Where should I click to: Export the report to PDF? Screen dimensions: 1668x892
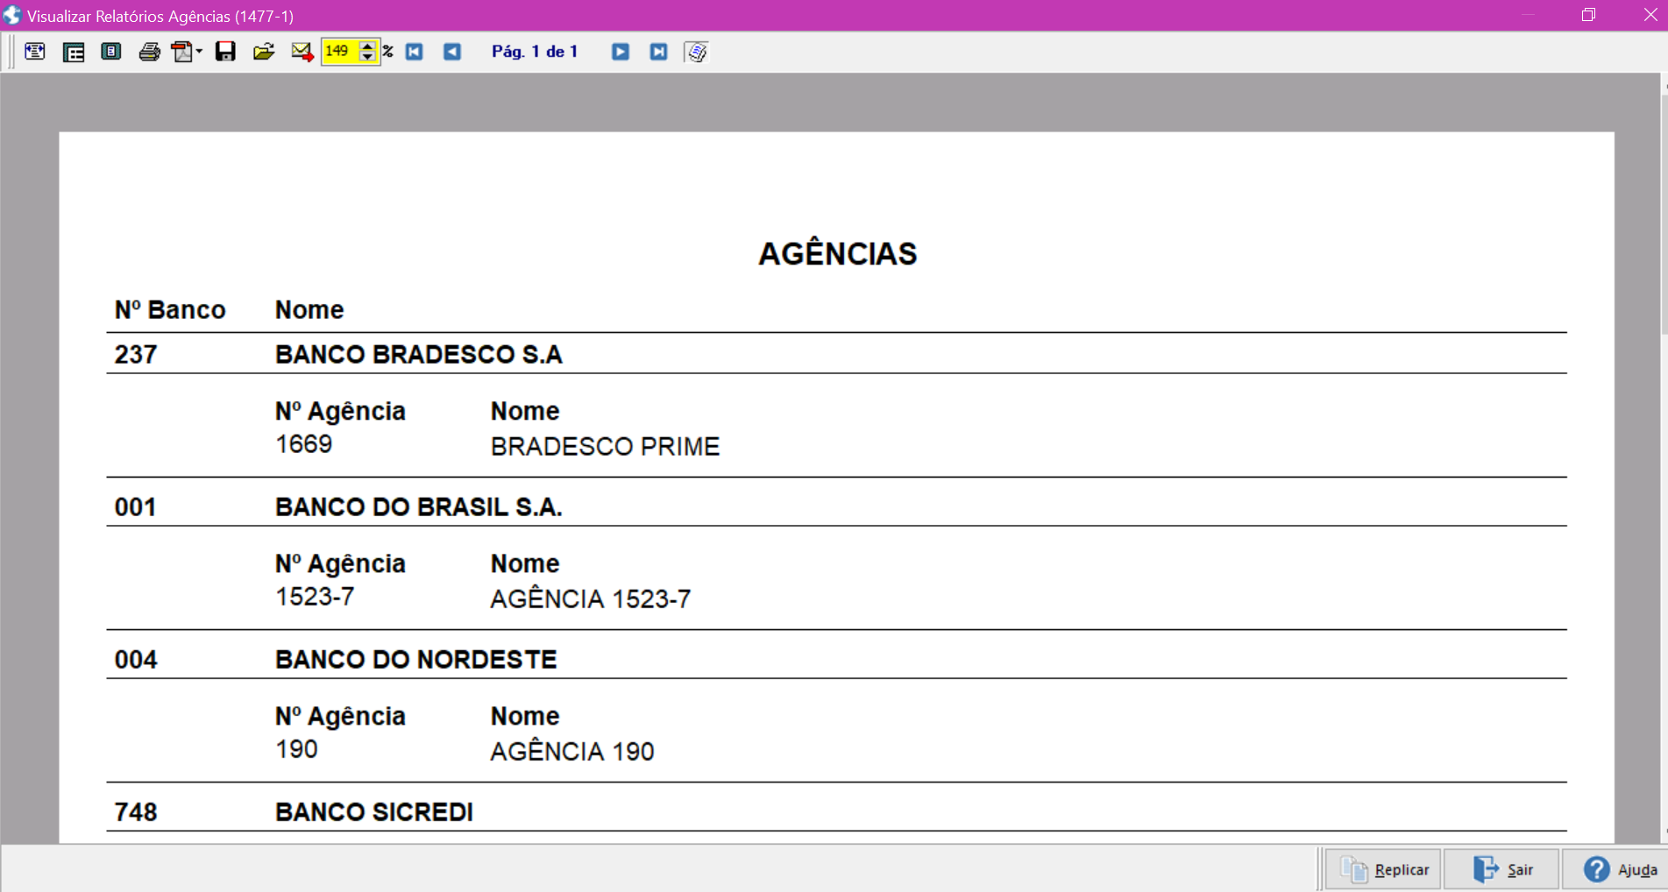[181, 52]
